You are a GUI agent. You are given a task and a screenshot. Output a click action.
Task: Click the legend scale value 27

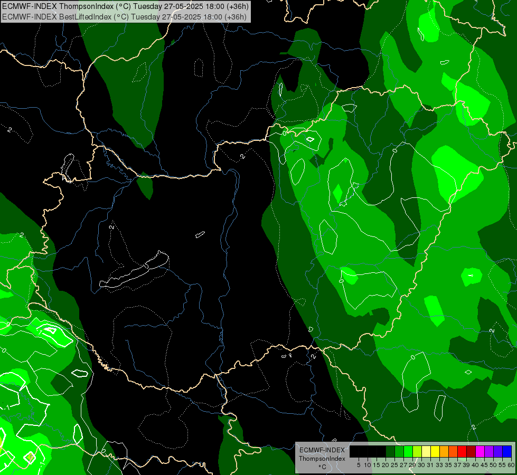(403, 465)
